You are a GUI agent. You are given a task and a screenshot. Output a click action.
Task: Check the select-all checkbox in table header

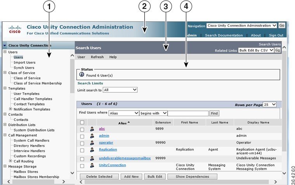tap(82, 123)
